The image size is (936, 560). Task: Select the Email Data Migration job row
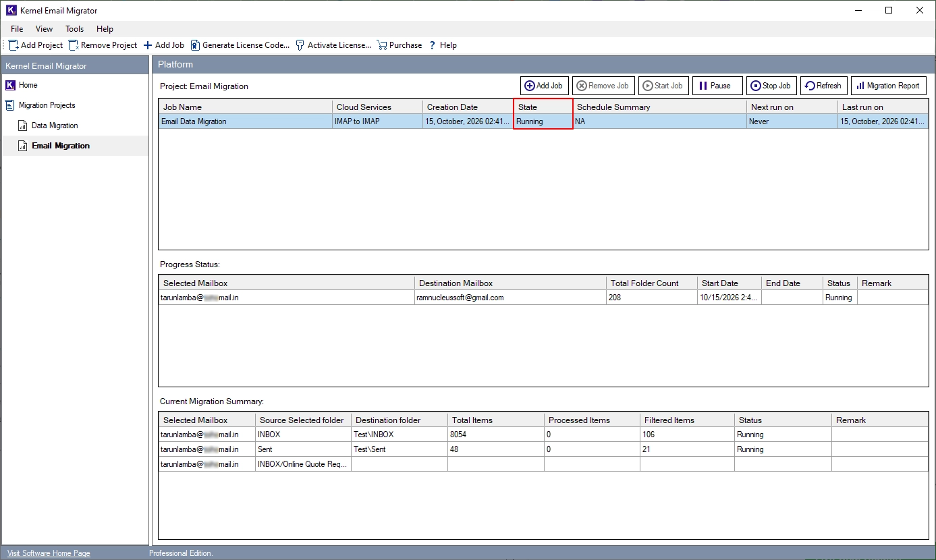pos(543,121)
